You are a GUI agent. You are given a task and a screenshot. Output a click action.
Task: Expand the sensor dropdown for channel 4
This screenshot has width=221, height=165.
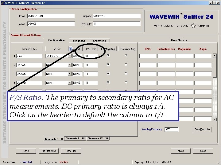click(70, 83)
